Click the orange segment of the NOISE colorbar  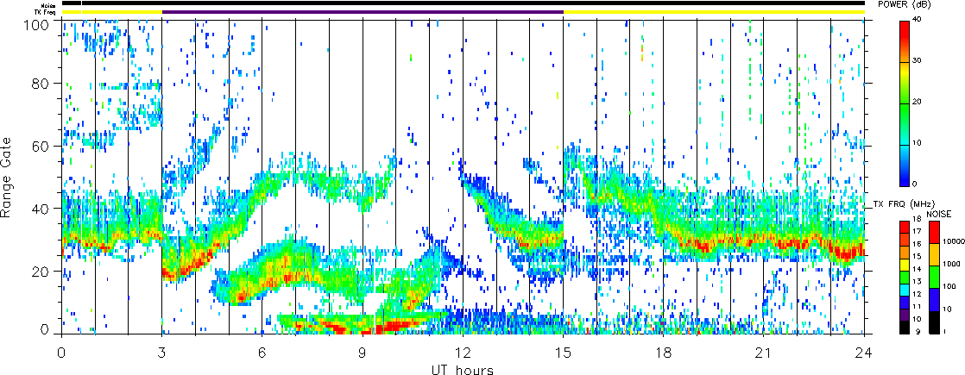(x=934, y=254)
